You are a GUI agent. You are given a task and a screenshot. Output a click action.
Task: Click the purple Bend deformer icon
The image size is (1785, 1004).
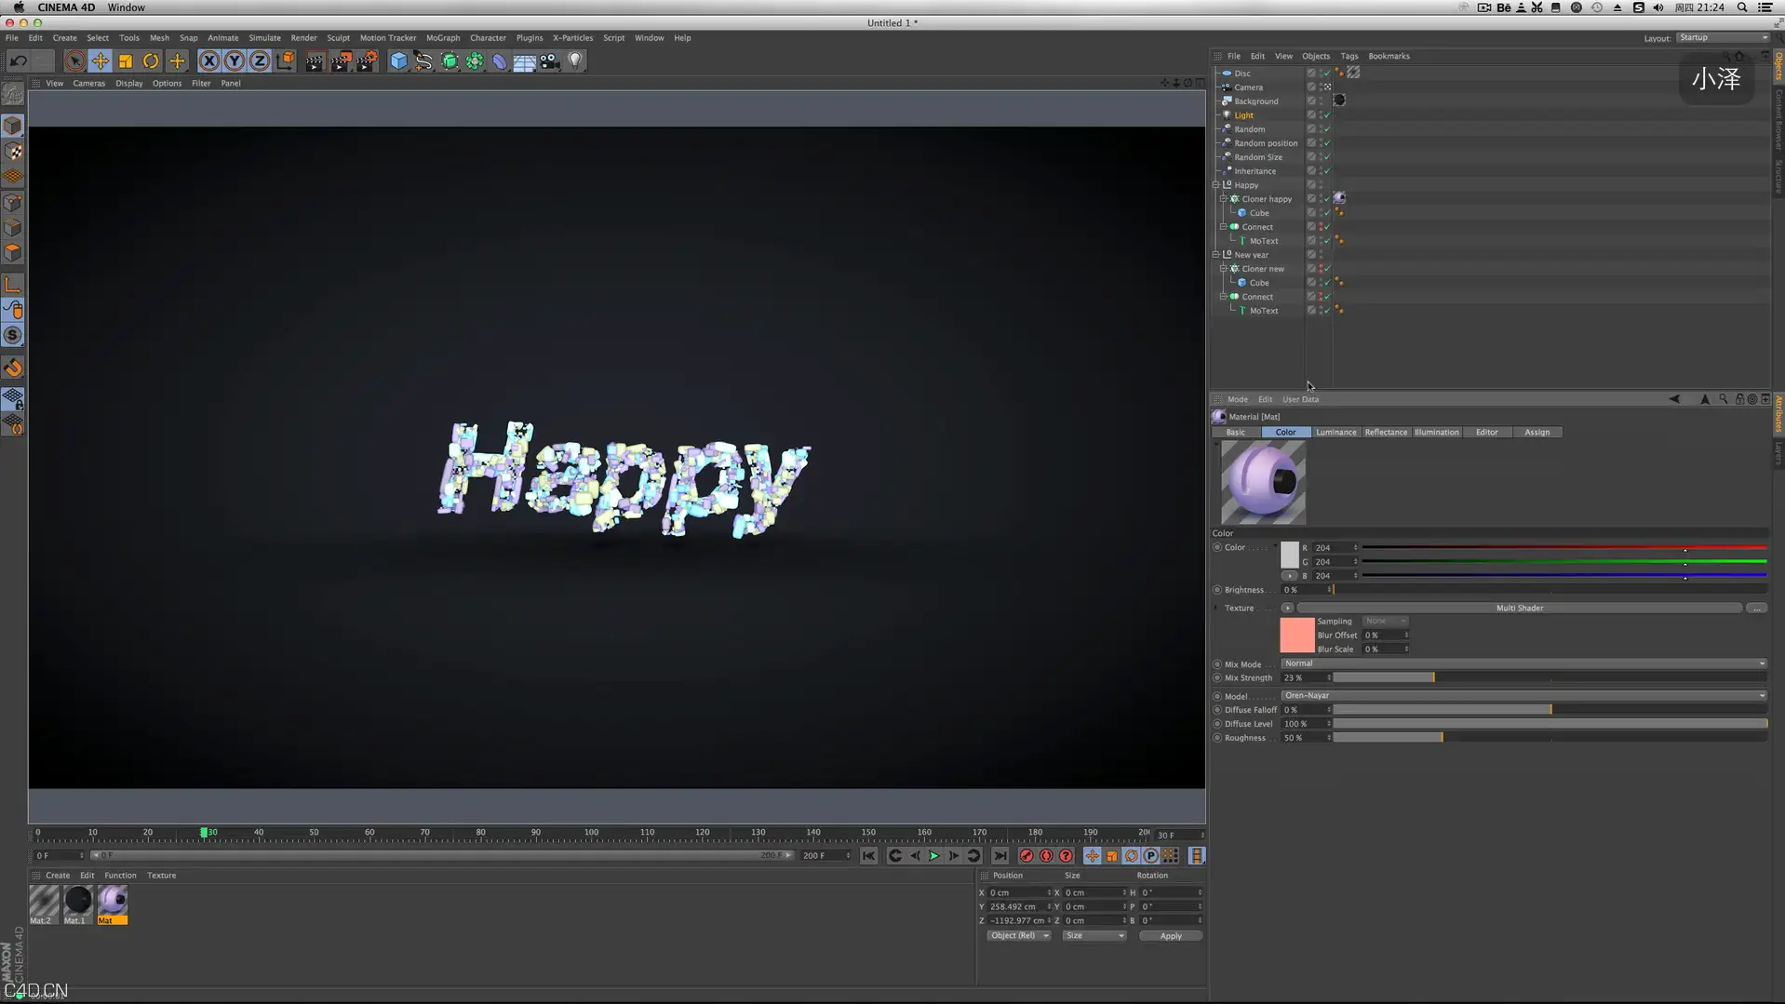tap(500, 61)
